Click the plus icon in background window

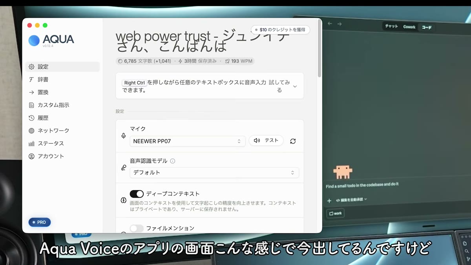point(329,201)
